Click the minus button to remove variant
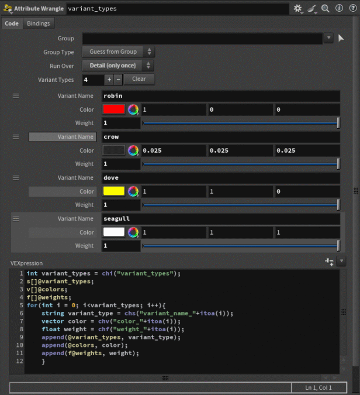The image size is (360, 395). pyautogui.click(x=118, y=79)
